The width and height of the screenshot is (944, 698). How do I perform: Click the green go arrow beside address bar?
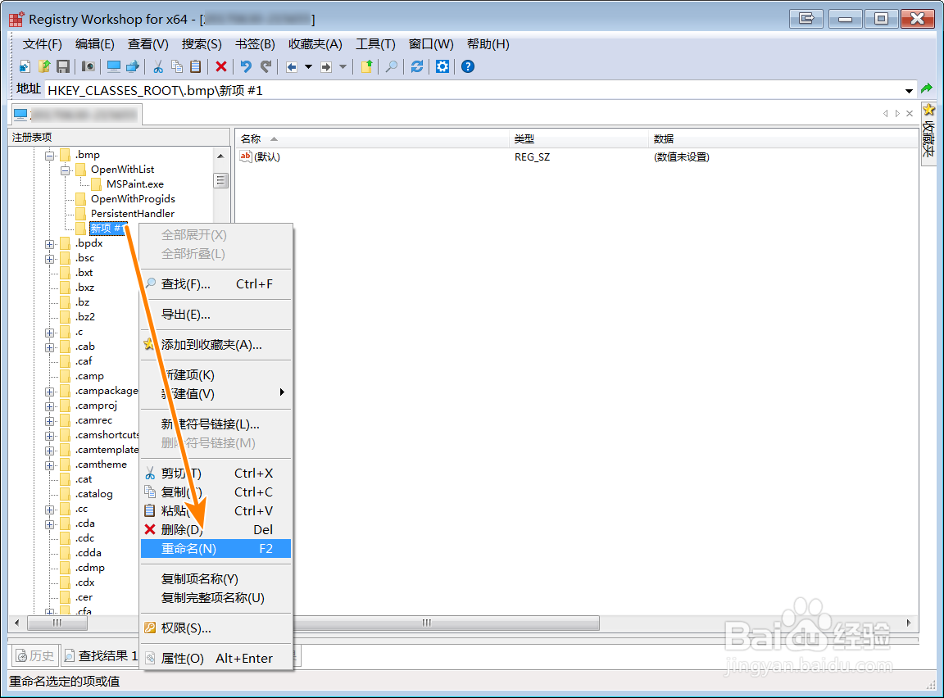(927, 89)
